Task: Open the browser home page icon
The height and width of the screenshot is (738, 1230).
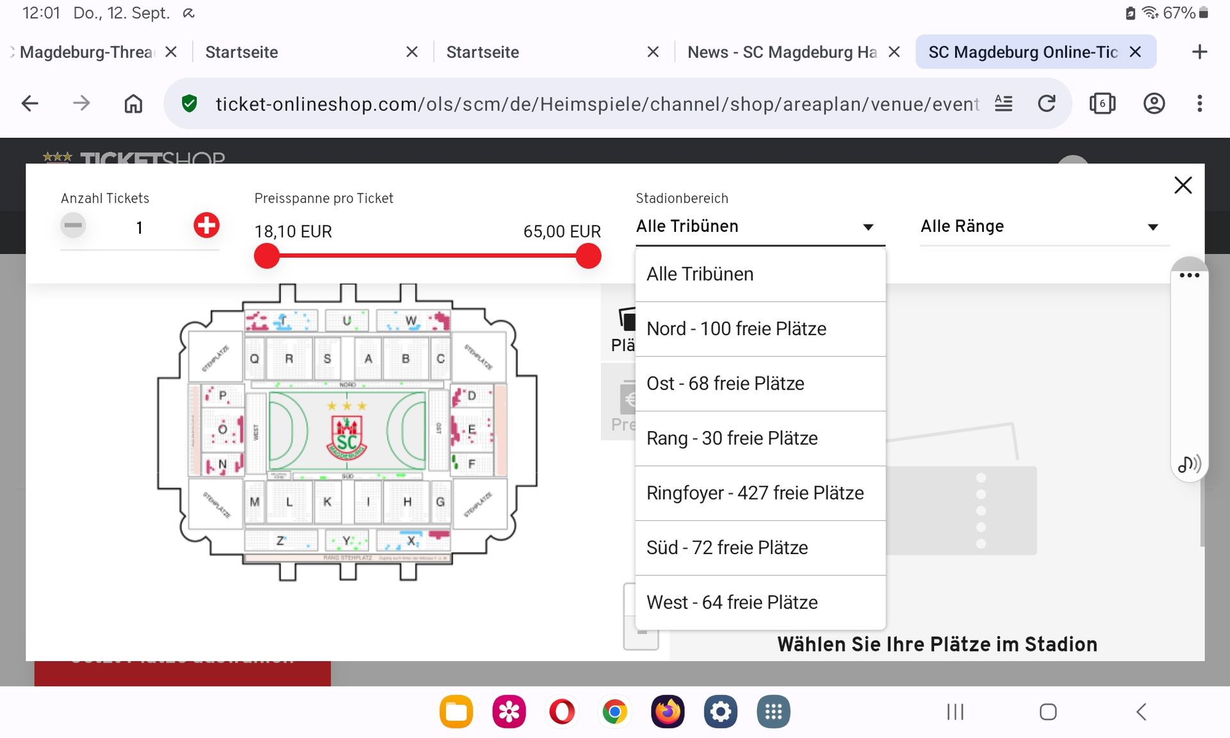Action: pos(133,104)
